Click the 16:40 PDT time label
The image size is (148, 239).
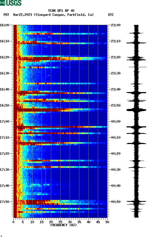click(5, 89)
